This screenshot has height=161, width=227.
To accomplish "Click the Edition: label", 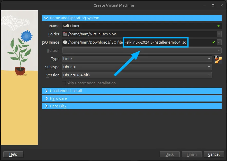I will point(54,51).
